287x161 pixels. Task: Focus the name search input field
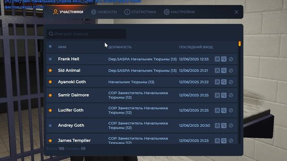[x=86, y=34]
